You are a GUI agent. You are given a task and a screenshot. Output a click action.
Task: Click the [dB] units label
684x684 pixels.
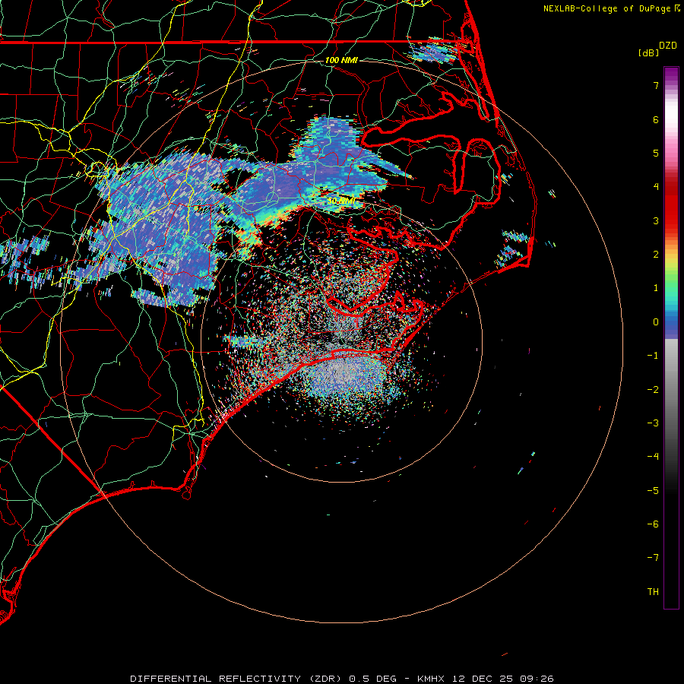pyautogui.click(x=649, y=52)
